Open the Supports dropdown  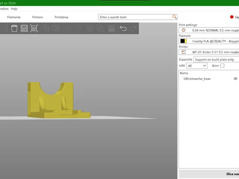(x=216, y=59)
